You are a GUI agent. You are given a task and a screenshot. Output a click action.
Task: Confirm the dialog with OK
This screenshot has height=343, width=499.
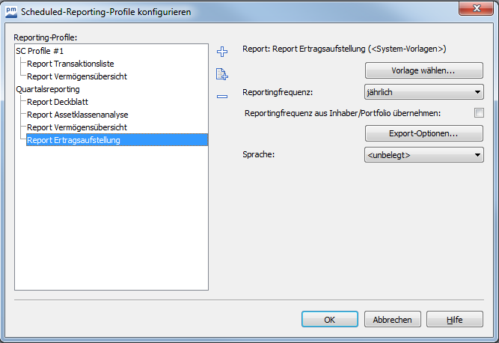point(329,319)
